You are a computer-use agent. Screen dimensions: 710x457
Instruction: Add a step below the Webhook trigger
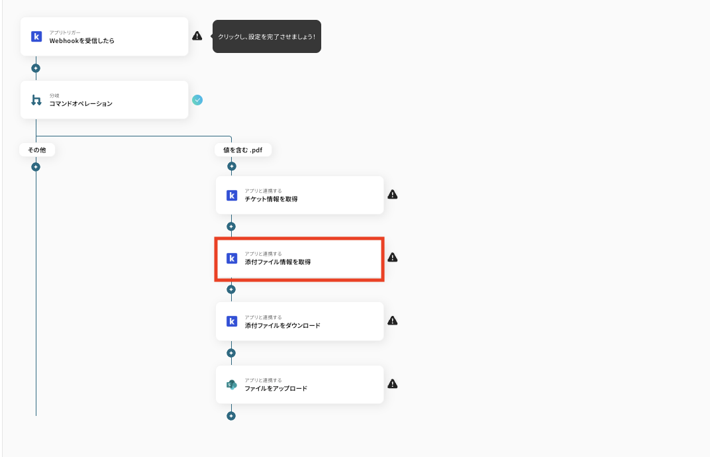tap(36, 68)
